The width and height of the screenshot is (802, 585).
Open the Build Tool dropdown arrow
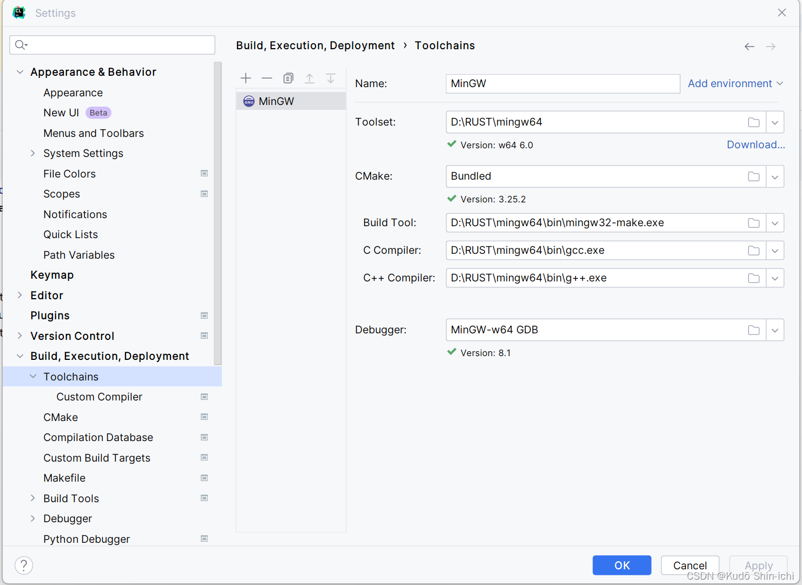(775, 223)
